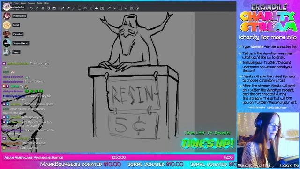Open the Layer menu
300x169 pixels.
pos(23,3)
